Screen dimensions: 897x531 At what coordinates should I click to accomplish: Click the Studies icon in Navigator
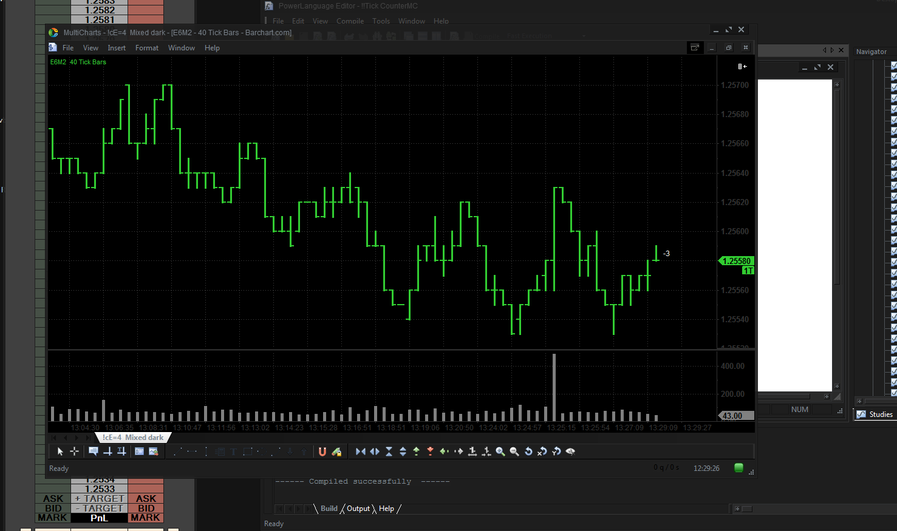click(861, 414)
